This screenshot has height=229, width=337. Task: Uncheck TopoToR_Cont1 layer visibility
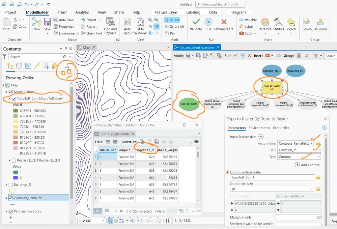(14, 99)
